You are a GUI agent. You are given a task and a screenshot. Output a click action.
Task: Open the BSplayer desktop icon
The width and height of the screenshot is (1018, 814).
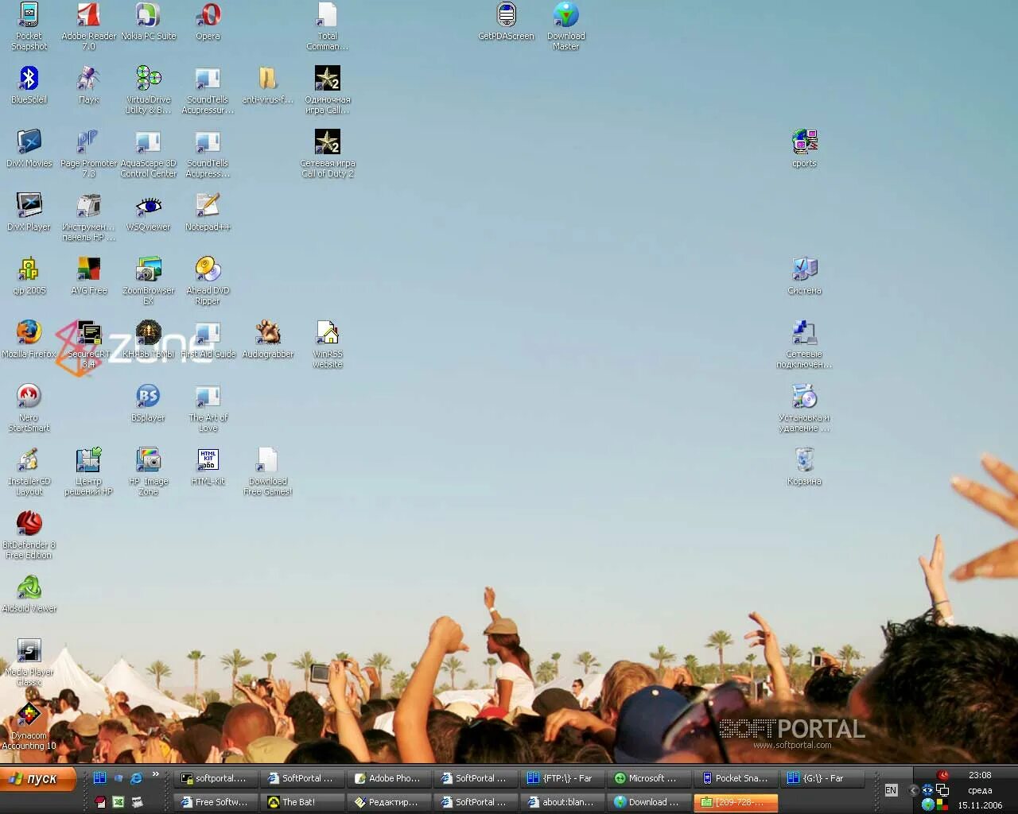pos(148,403)
